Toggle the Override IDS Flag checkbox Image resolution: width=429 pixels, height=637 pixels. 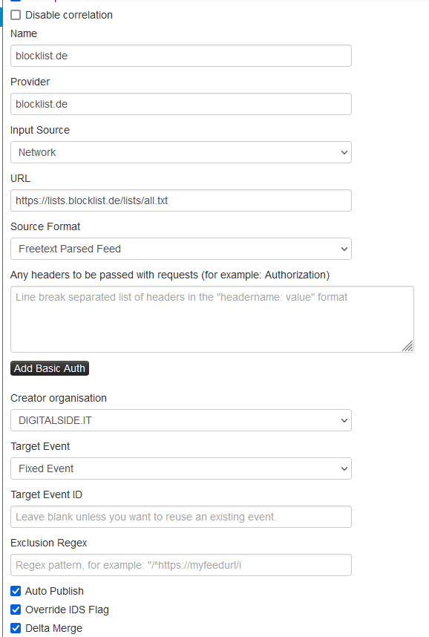click(15, 610)
